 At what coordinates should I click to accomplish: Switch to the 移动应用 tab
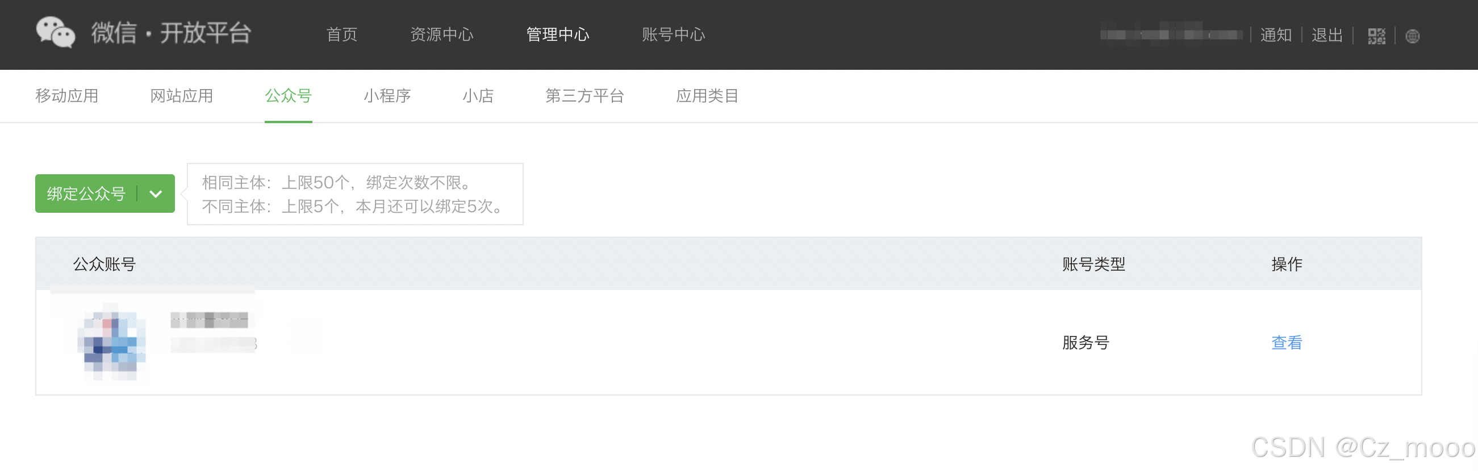click(66, 96)
